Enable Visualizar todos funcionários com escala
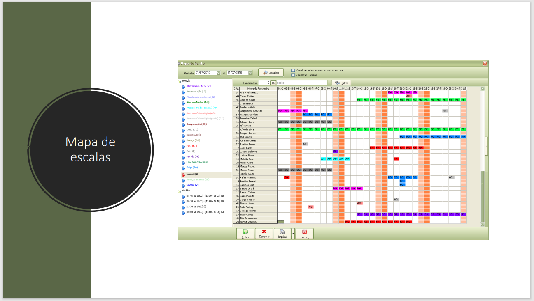Screen dimensions: 534x301 coord(293,70)
